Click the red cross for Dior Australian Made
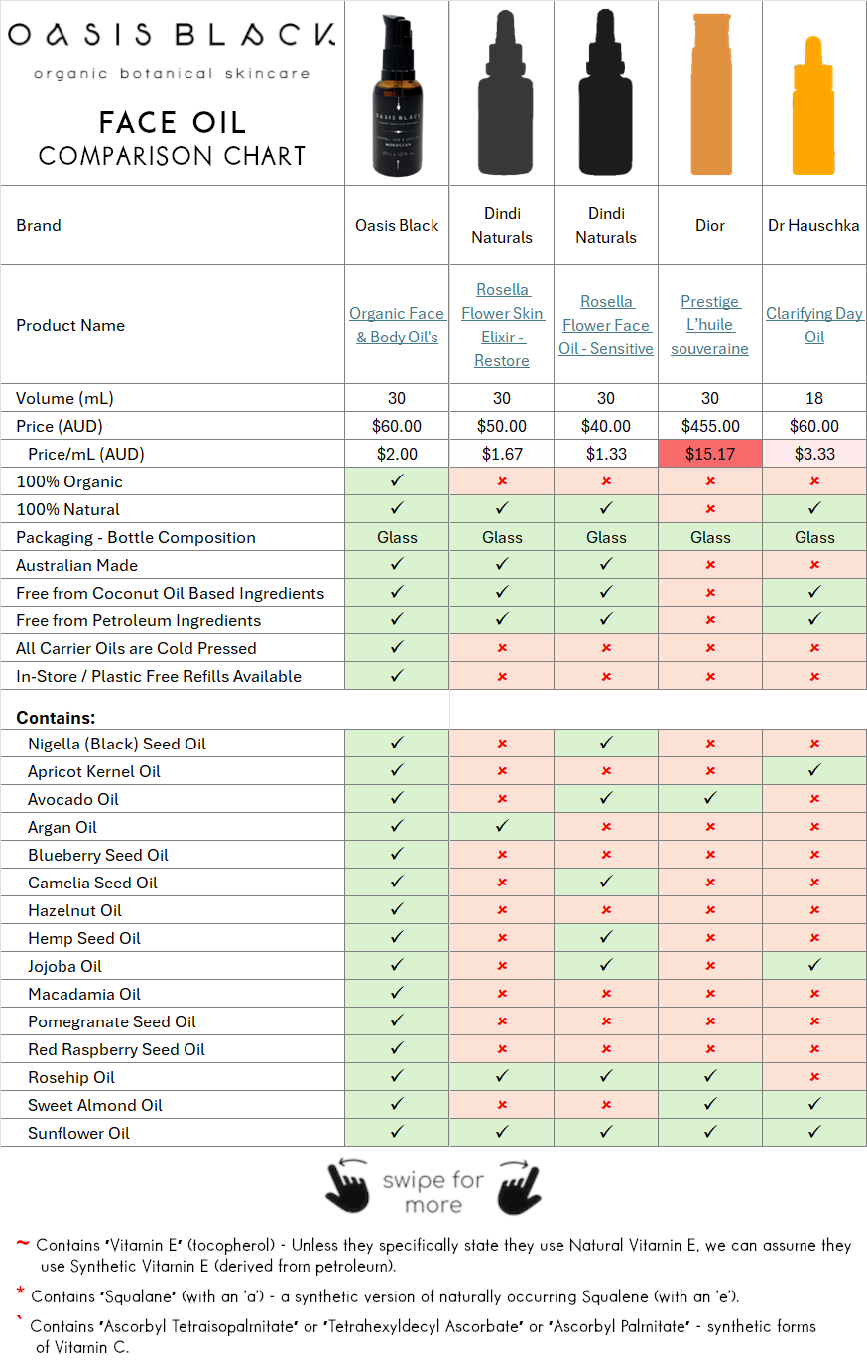This screenshot has height=1360, width=867. (710, 565)
